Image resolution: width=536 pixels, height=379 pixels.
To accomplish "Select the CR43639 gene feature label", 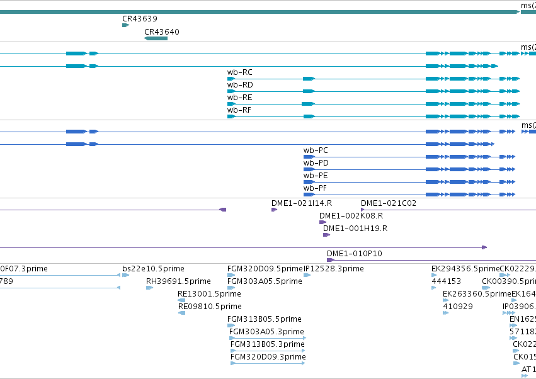I will coord(140,19).
